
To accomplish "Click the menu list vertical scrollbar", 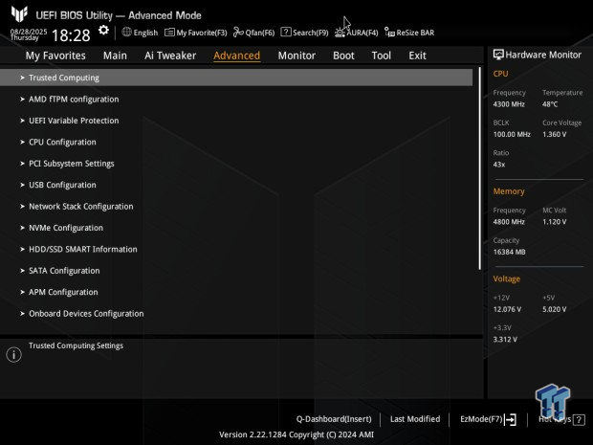I will click(479, 168).
